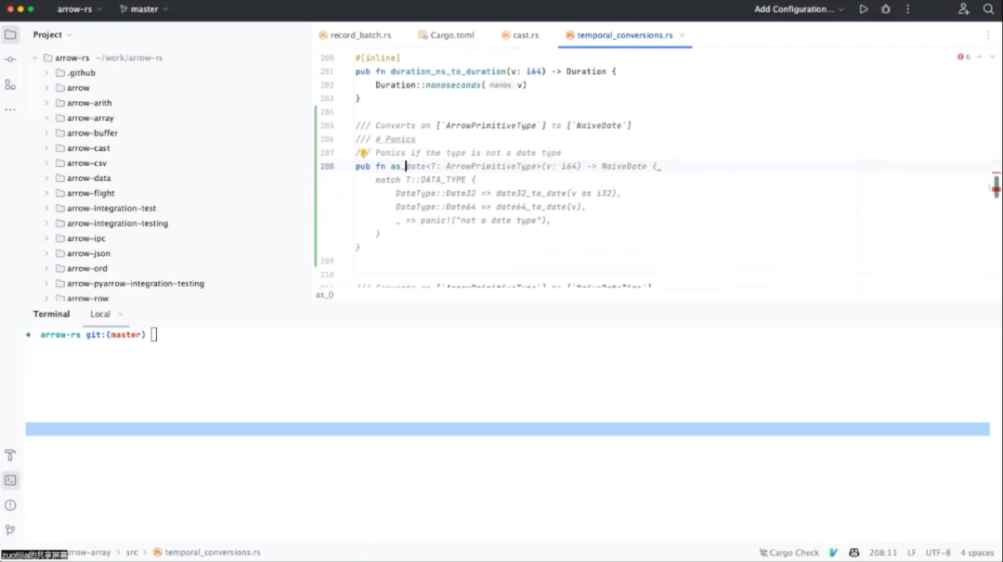Select the arrow-data folder

(89, 178)
